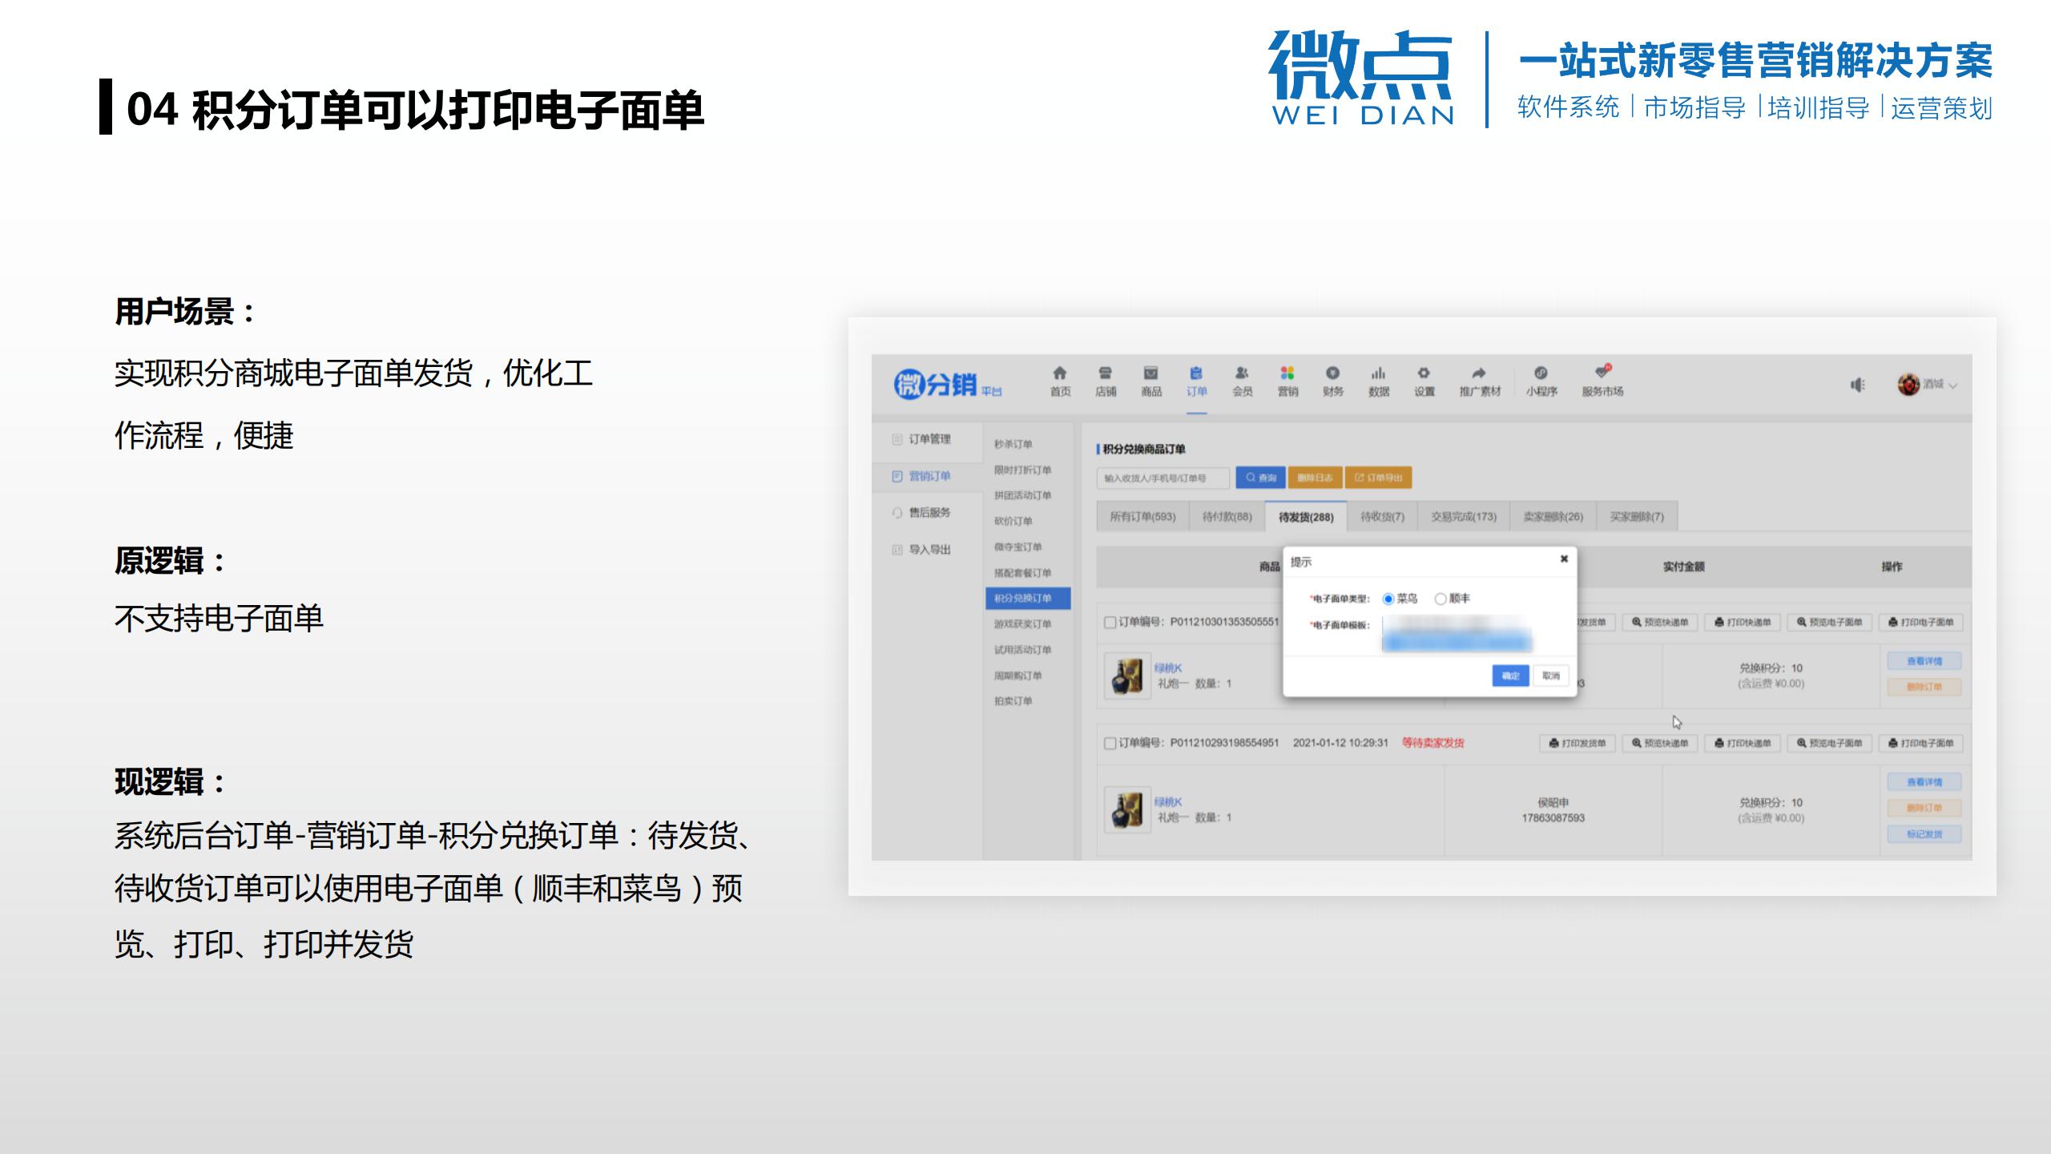Viewport: 2051px width, 1154px height.
Task: Click 预览电子面单 for order P011210293198554951
Action: (x=1829, y=744)
